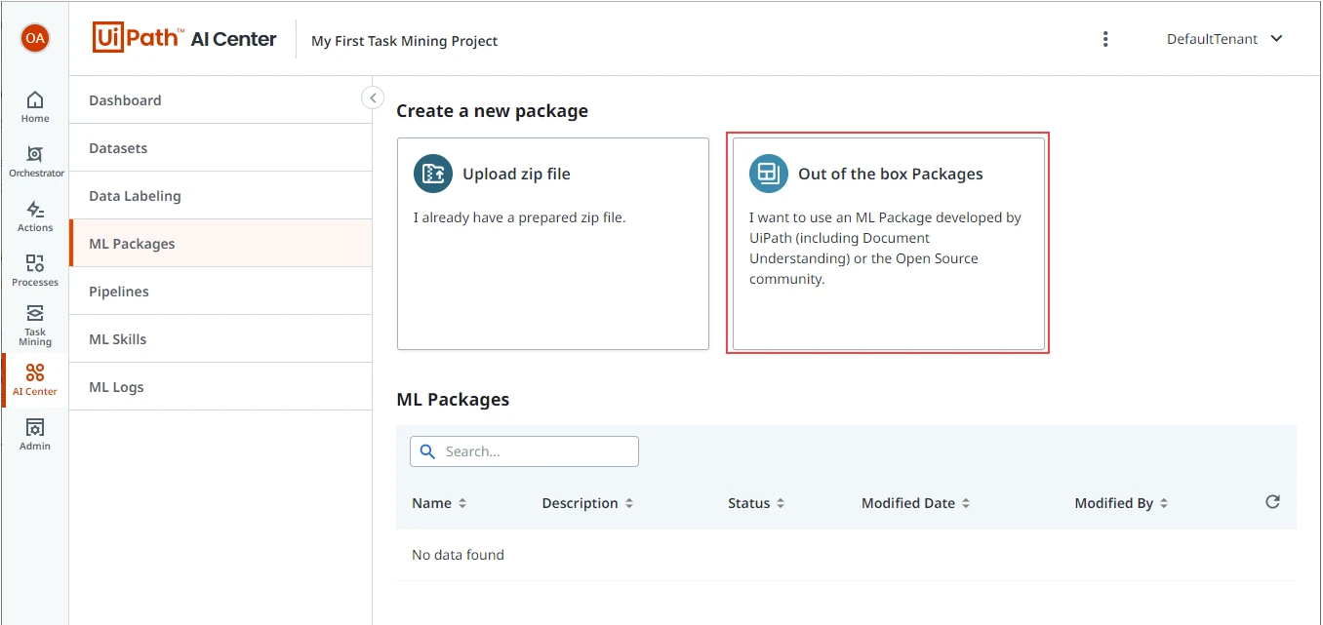This screenshot has height=625, width=1323.
Task: Open Actions from the left rail
Action: pos(35,216)
